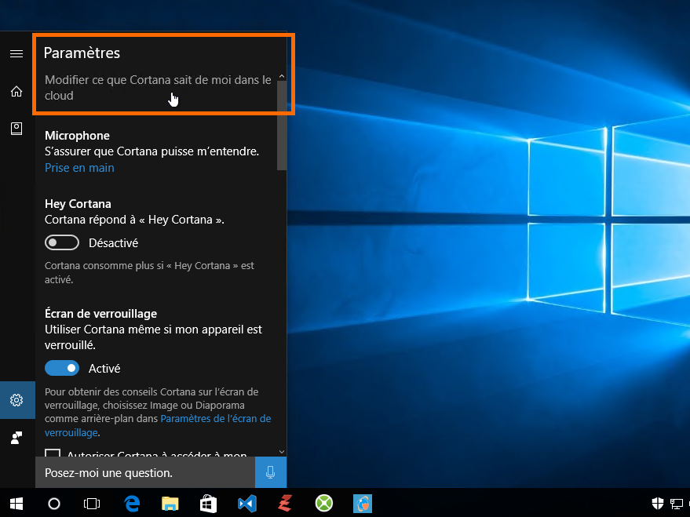Open the Cortana hamburger menu

(x=16, y=53)
